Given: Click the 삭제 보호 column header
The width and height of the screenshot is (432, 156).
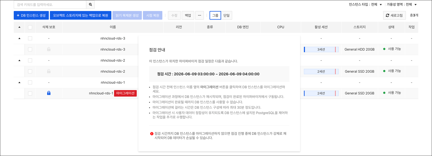Looking at the screenshot, I should tap(49, 27).
